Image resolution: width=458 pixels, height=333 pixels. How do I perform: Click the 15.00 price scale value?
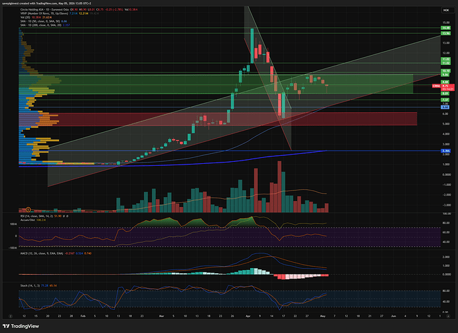tap(446, 23)
